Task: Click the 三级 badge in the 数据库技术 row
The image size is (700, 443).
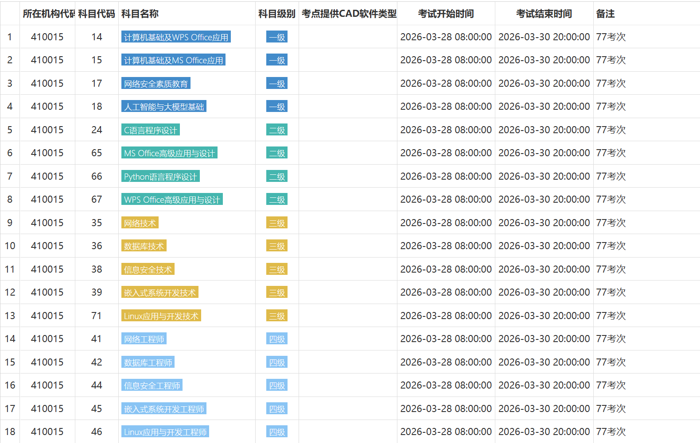Action: pos(277,246)
